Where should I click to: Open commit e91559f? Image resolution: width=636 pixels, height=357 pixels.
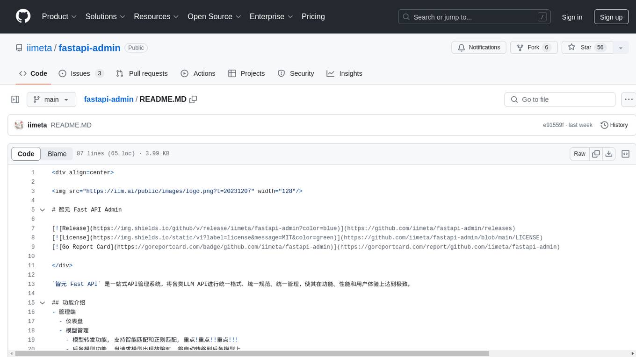point(553,125)
